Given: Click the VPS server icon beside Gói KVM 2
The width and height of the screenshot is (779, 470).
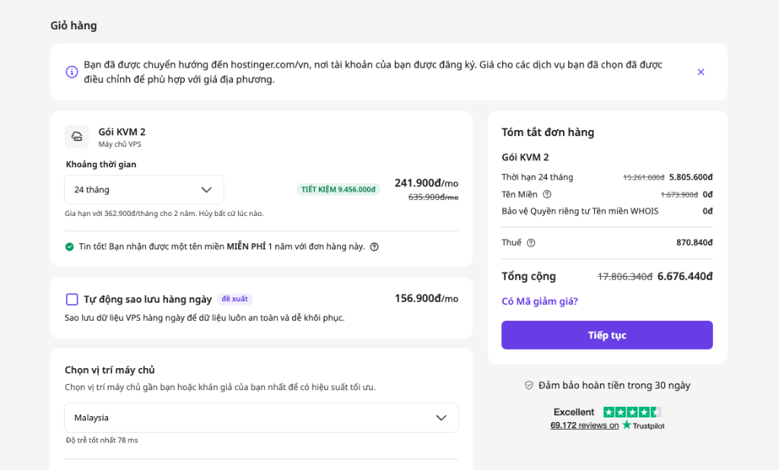Looking at the screenshot, I should coord(77,137).
